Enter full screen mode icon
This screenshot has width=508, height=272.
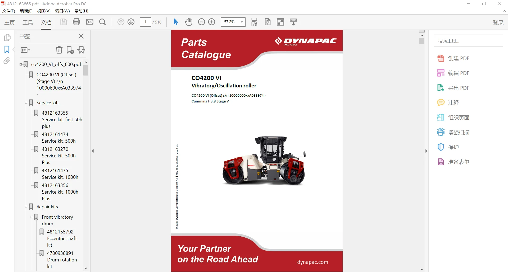[x=280, y=22]
